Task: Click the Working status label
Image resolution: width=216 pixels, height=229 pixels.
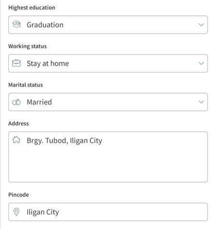Action: [27, 46]
